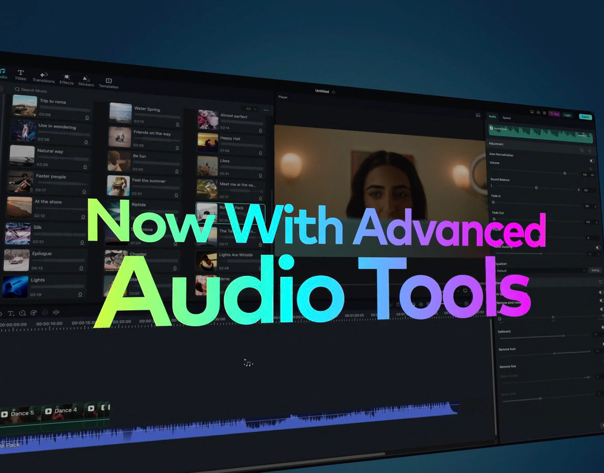Download the Water Spring track

[177, 124]
